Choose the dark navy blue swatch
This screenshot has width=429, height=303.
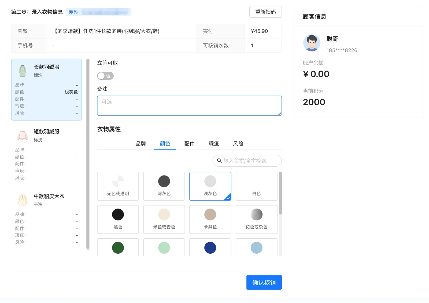pyautogui.click(x=210, y=247)
